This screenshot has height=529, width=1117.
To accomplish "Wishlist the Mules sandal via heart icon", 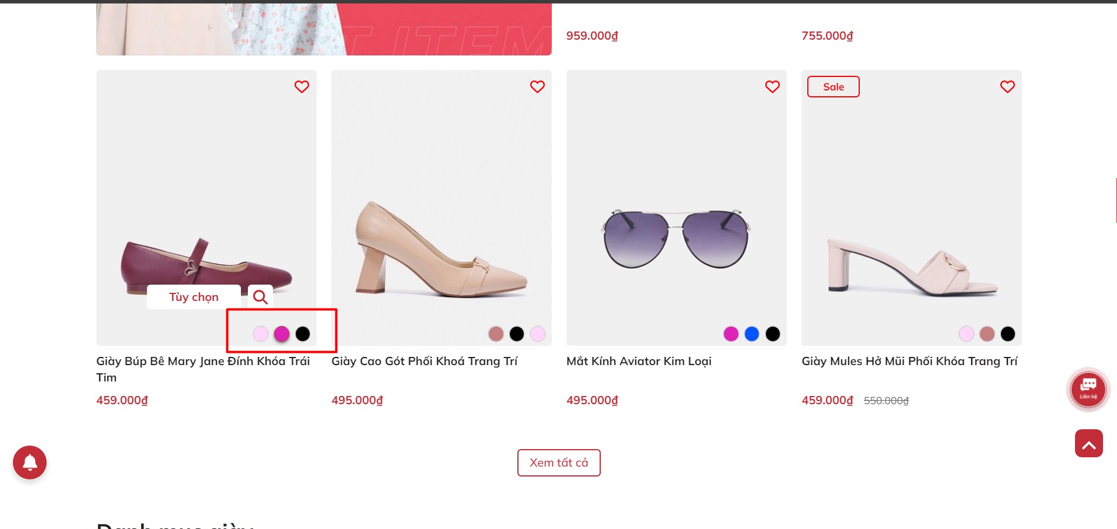I will click(x=1007, y=87).
